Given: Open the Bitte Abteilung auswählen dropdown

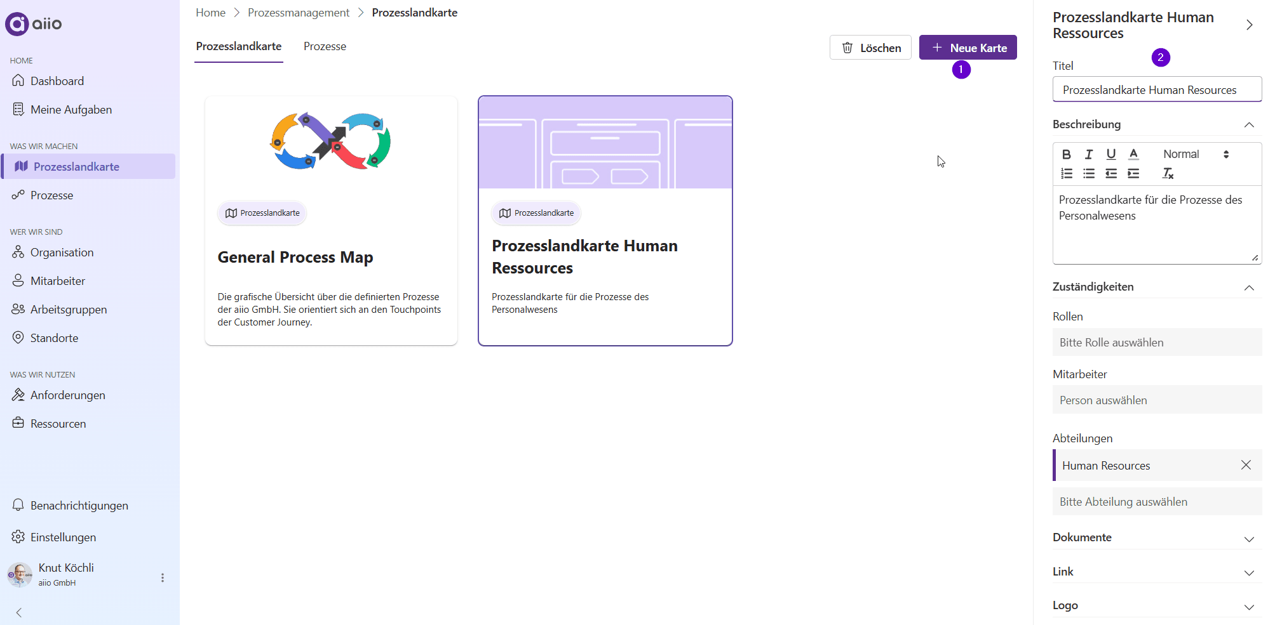Looking at the screenshot, I should [x=1157, y=502].
